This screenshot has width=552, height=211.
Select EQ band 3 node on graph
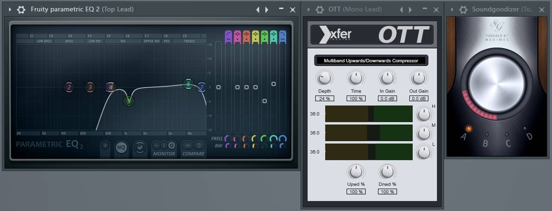click(90, 87)
